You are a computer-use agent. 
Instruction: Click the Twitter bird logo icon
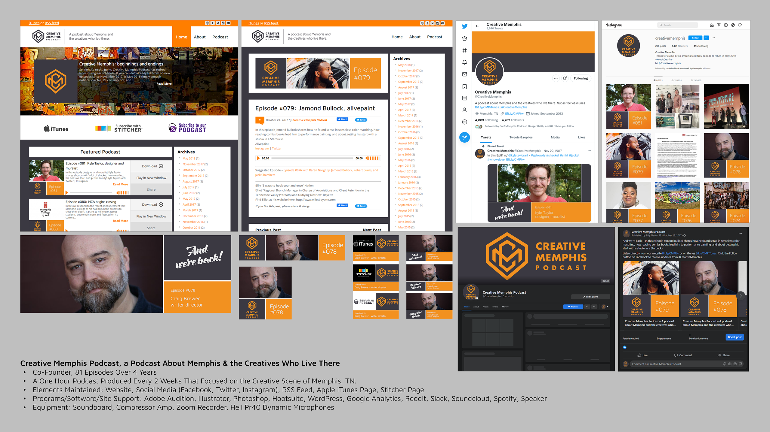pos(464,26)
